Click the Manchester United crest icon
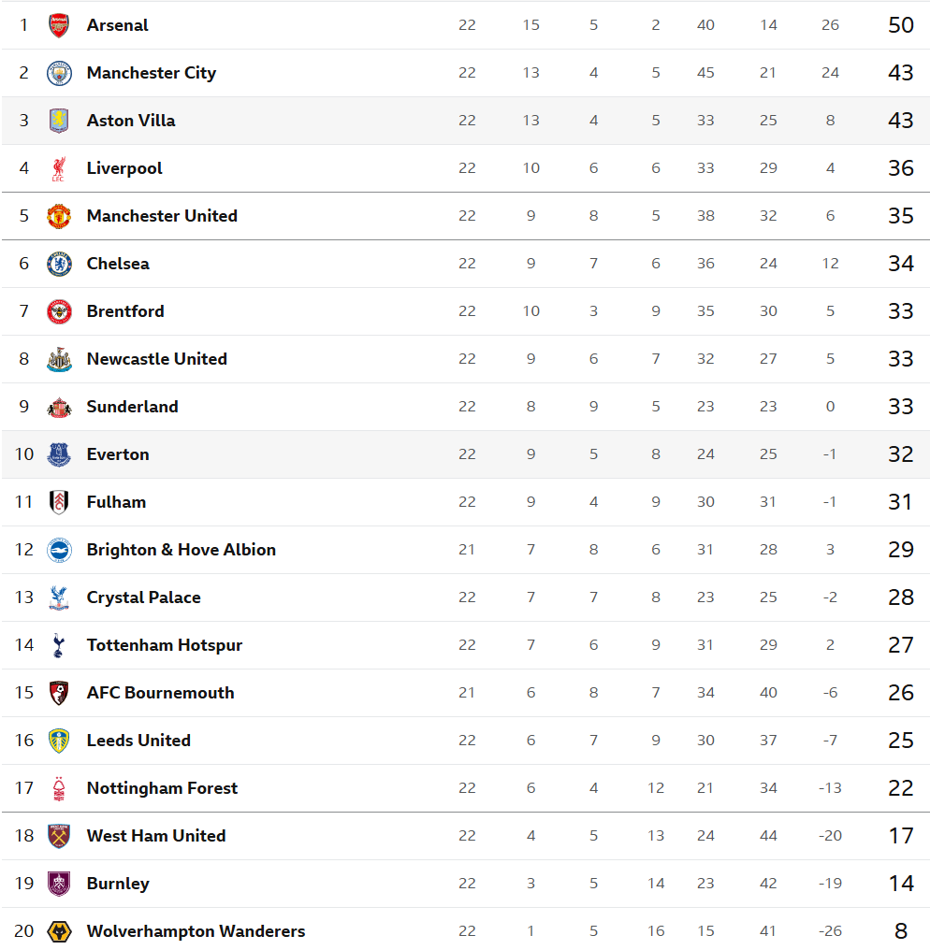Screen dimensions: 930x950 pyautogui.click(x=59, y=216)
